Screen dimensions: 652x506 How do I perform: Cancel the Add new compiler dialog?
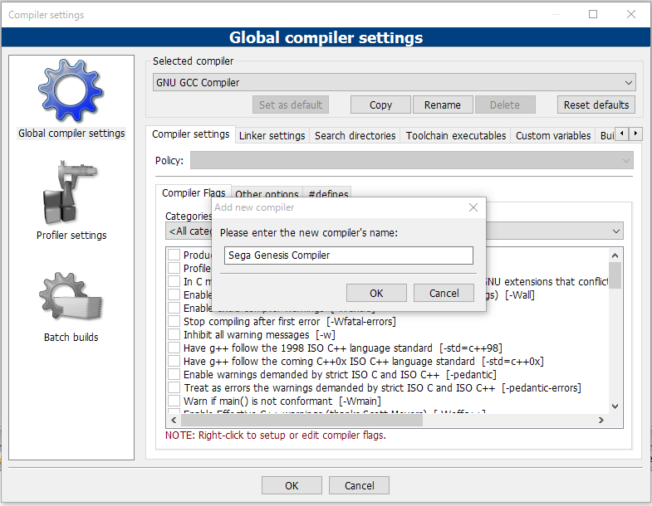click(444, 294)
